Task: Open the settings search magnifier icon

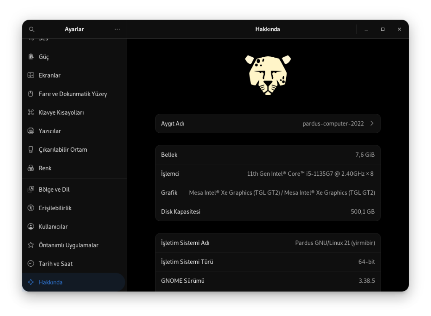Action: pyautogui.click(x=32, y=29)
